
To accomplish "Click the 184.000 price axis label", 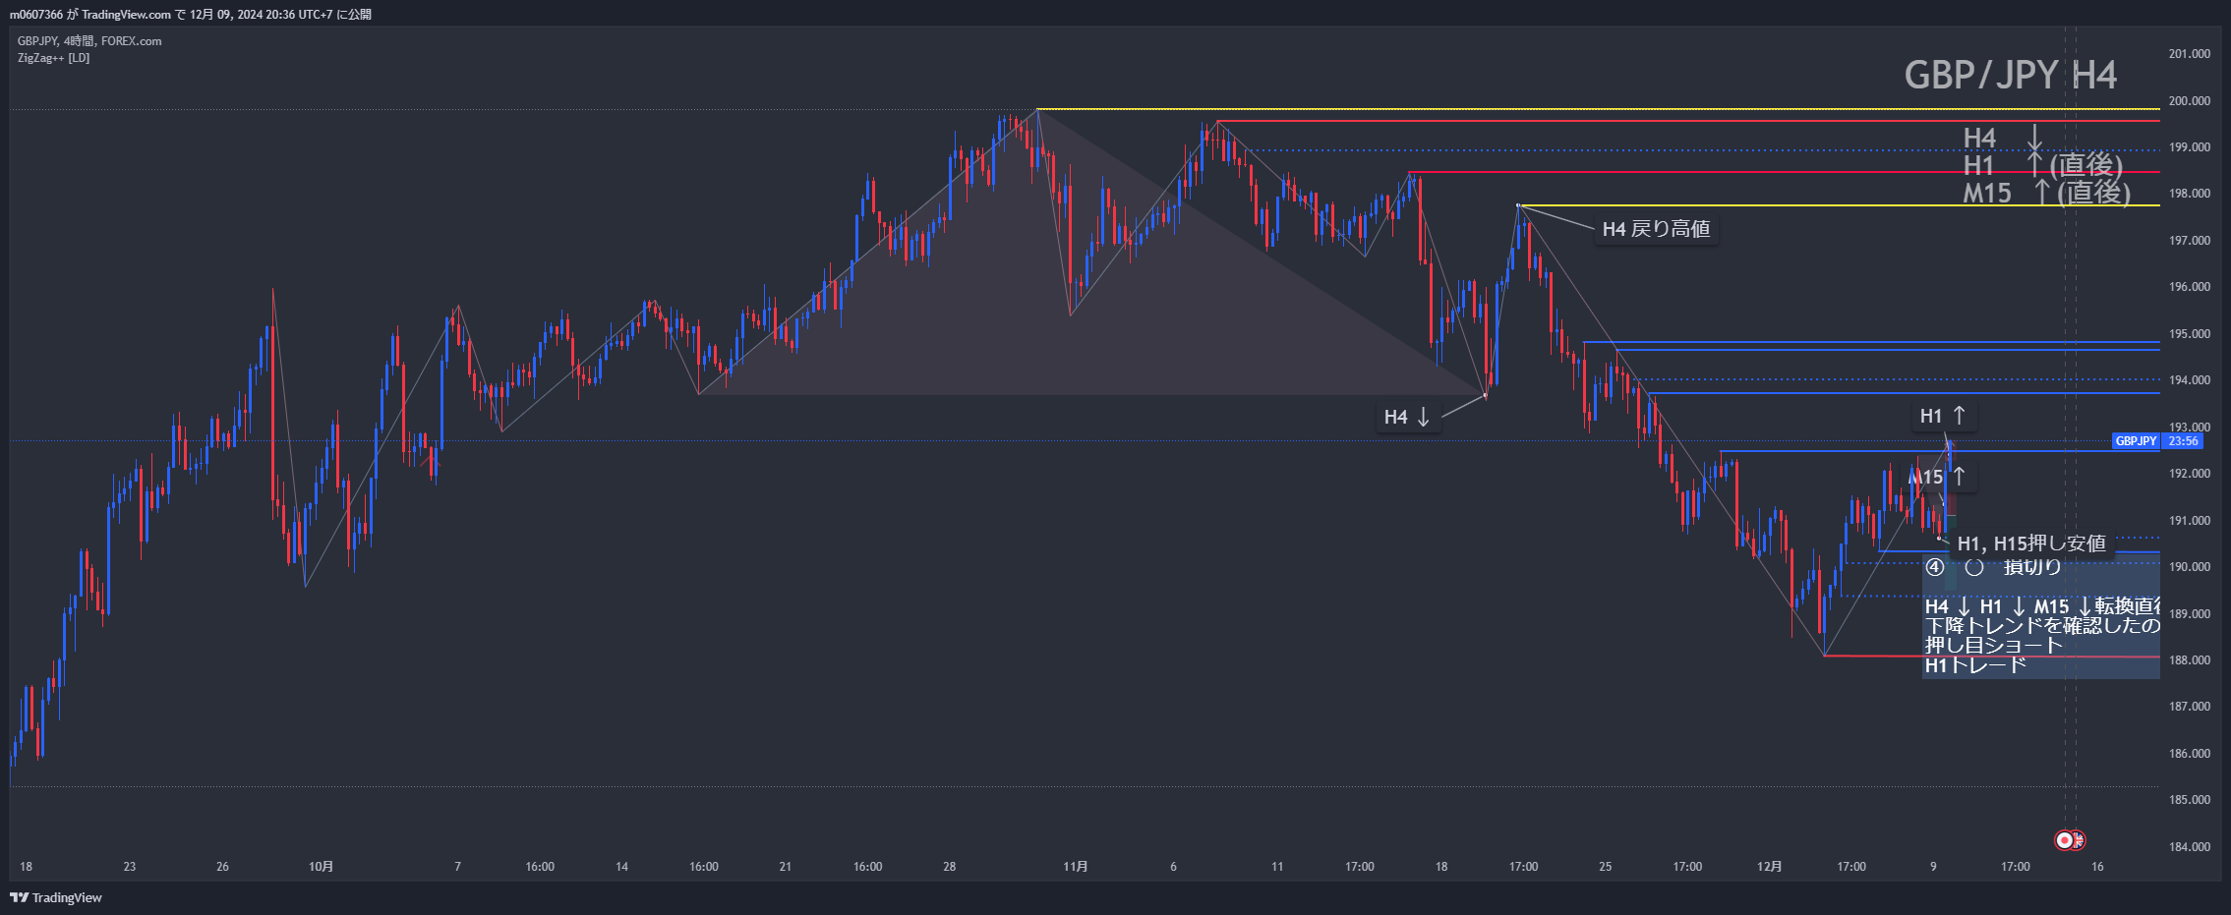I will (2189, 847).
